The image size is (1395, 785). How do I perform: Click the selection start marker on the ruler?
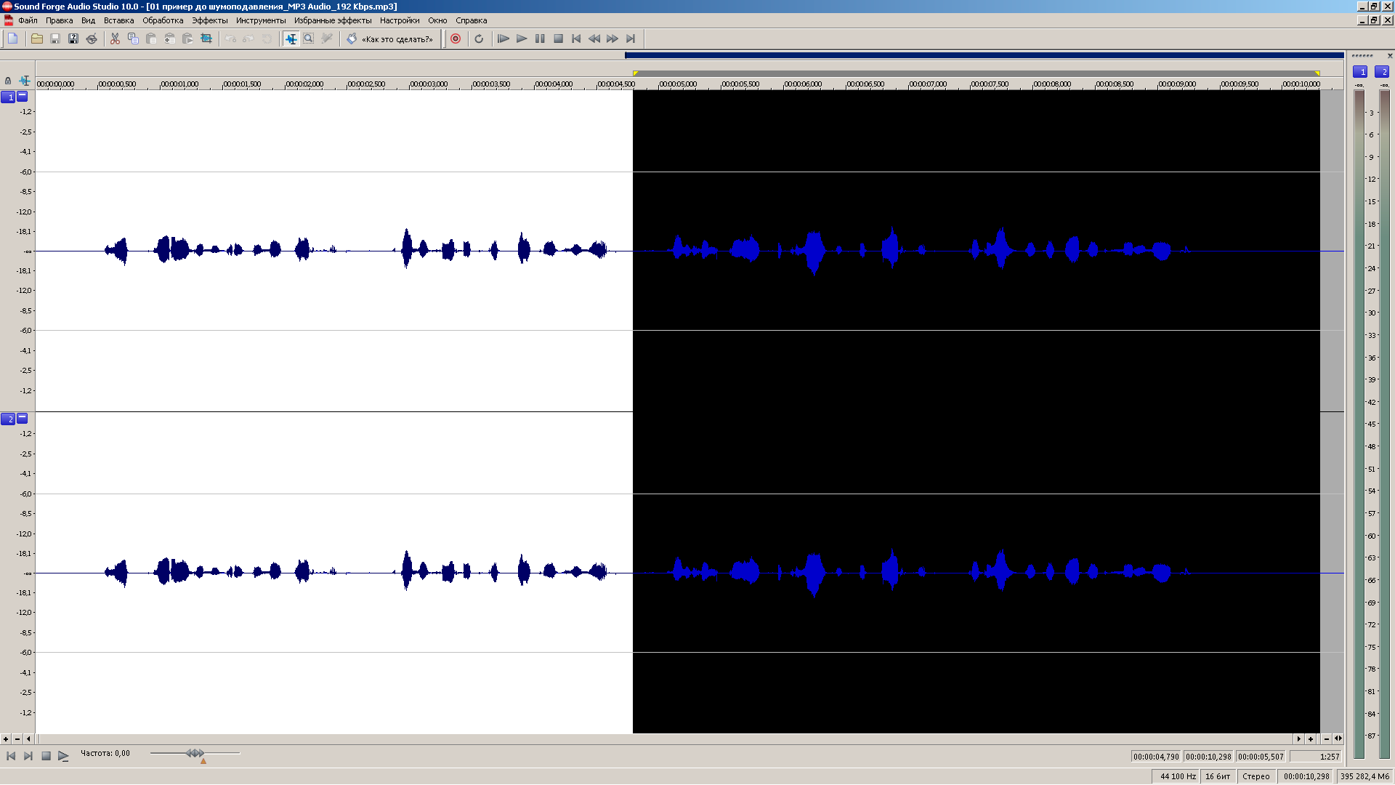point(635,73)
